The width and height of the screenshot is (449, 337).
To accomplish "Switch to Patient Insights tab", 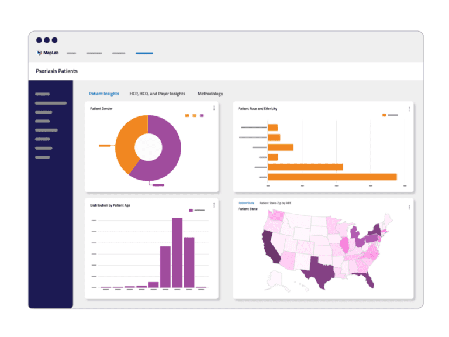I will (x=104, y=94).
